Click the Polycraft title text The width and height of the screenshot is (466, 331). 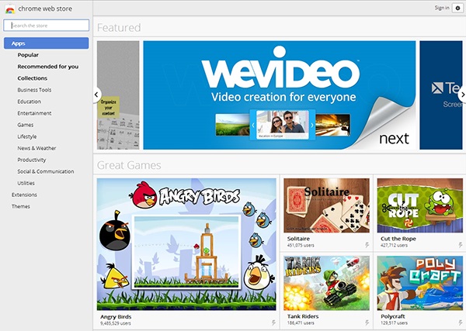tap(393, 316)
